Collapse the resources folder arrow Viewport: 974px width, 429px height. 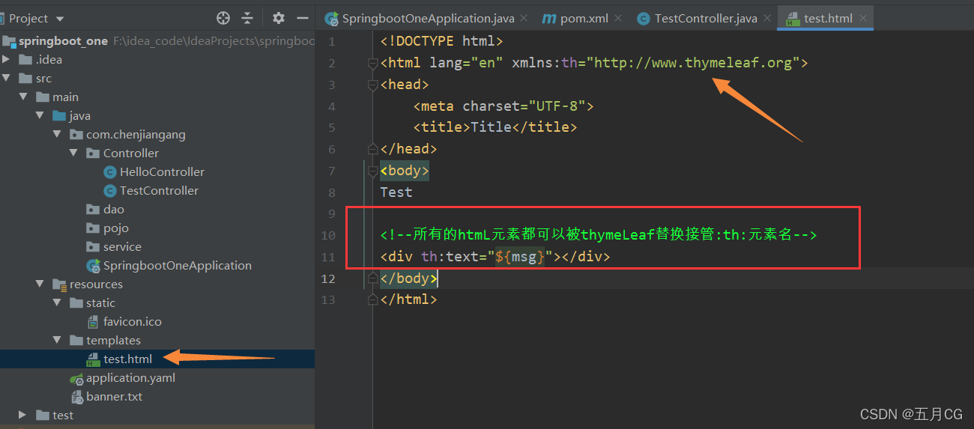[40, 284]
